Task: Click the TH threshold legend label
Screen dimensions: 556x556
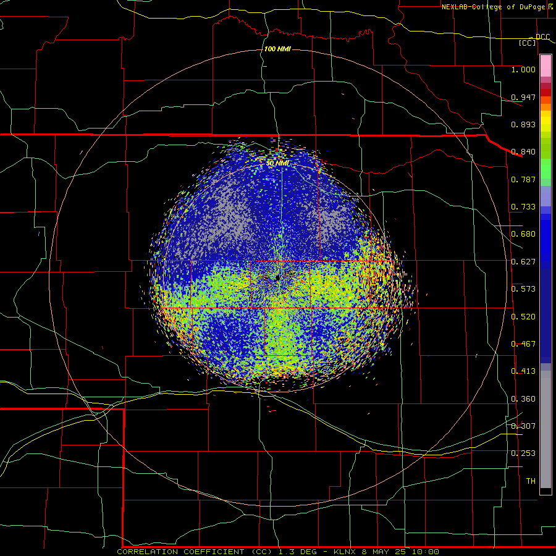Action: click(x=531, y=481)
